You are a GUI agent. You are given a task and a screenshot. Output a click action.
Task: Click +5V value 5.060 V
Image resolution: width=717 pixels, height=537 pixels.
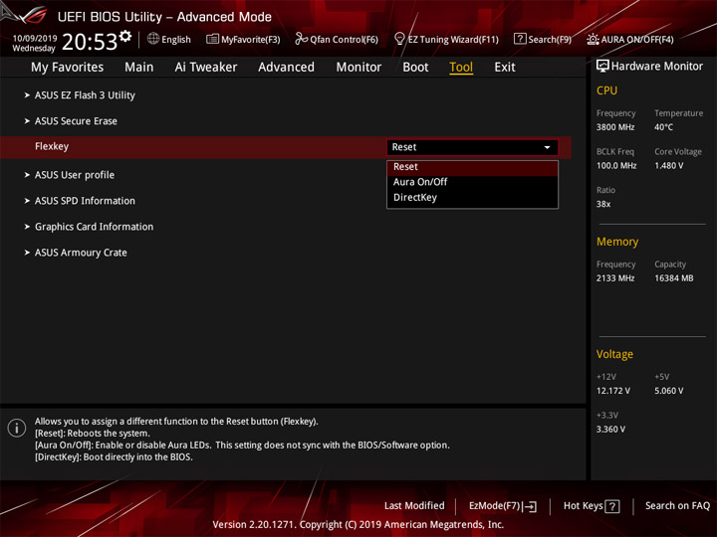coord(669,391)
